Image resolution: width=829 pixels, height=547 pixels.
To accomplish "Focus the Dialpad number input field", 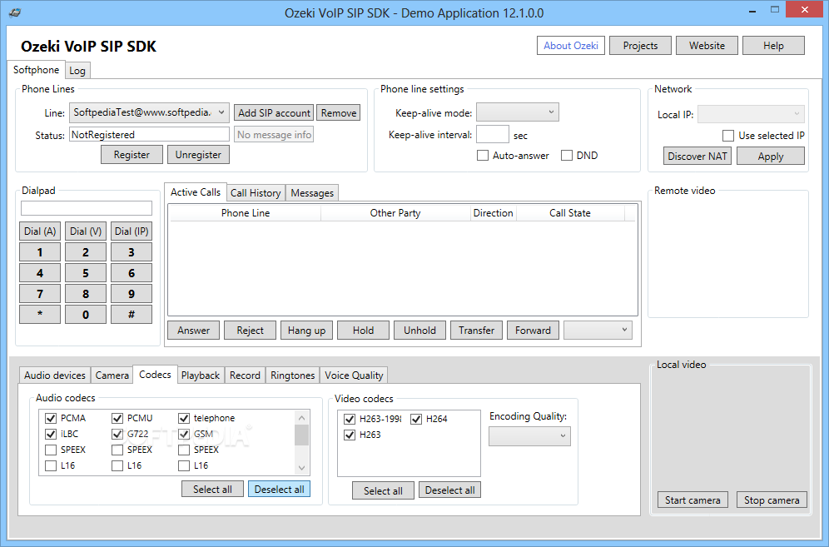I will pos(87,208).
